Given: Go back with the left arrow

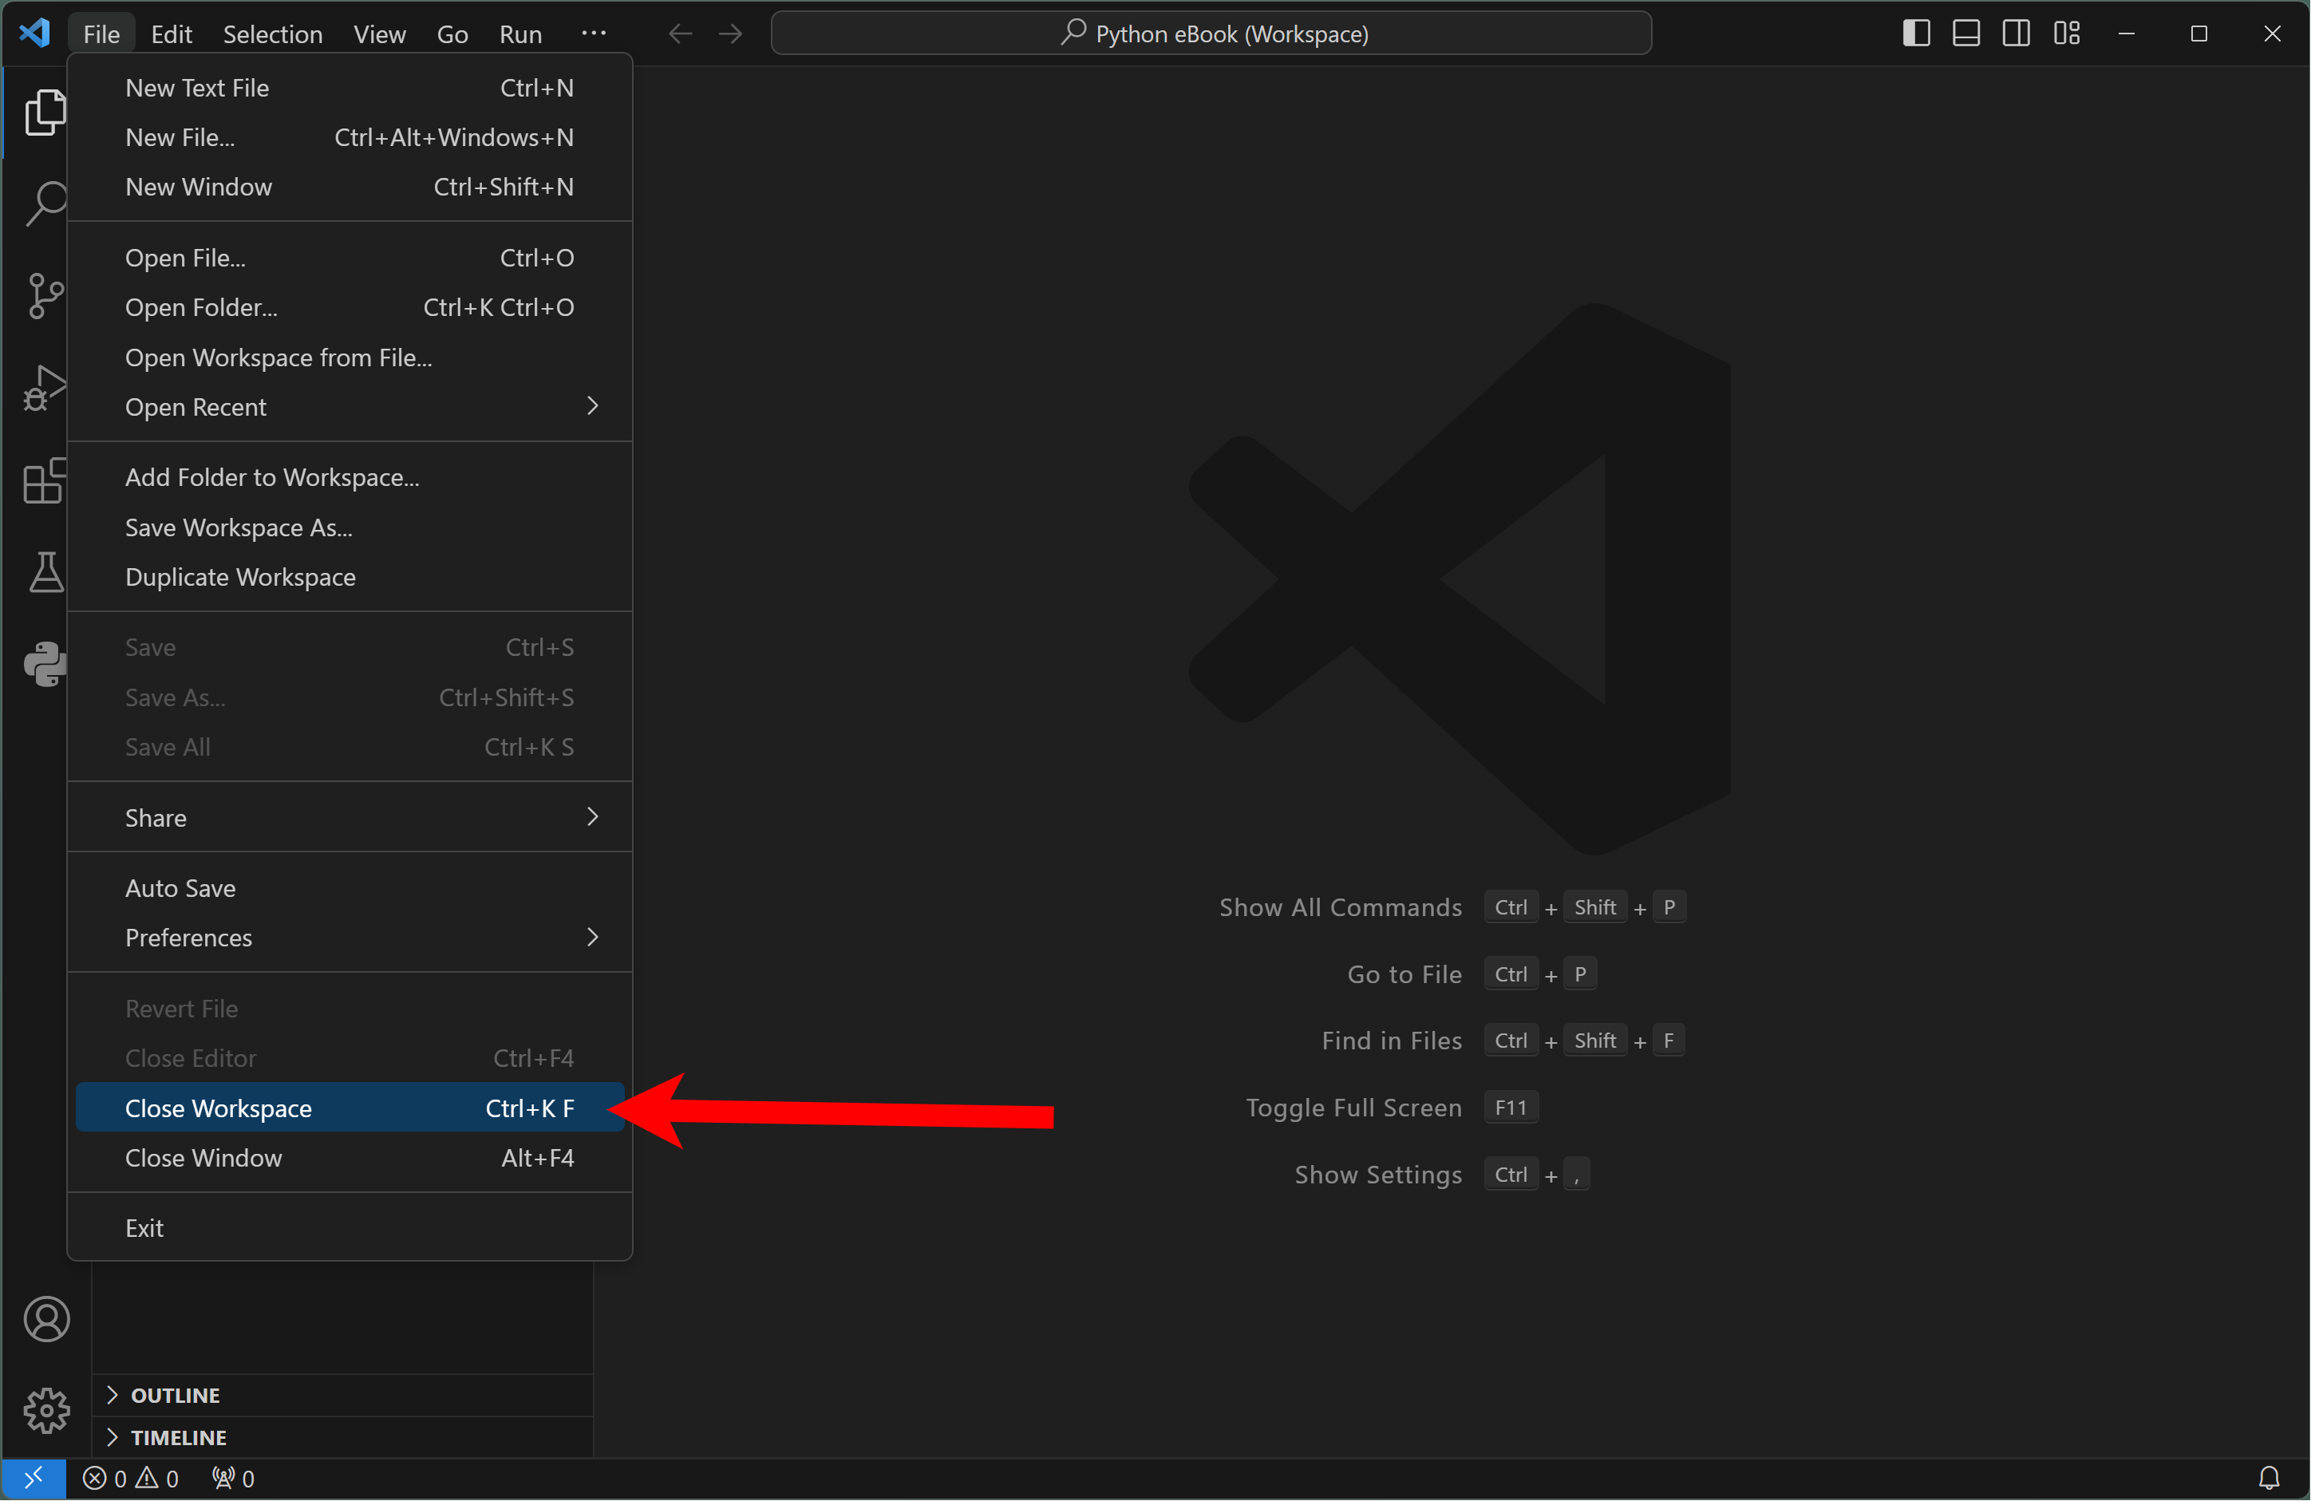Looking at the screenshot, I should (x=681, y=34).
